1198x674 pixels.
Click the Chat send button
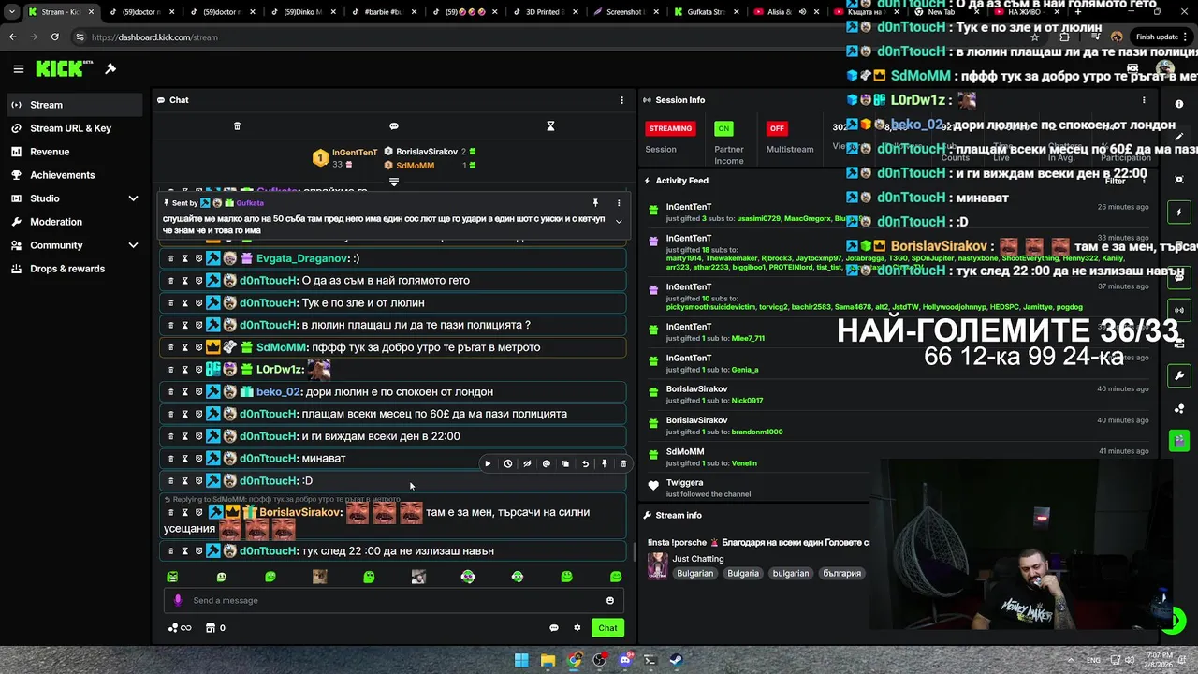click(x=607, y=628)
